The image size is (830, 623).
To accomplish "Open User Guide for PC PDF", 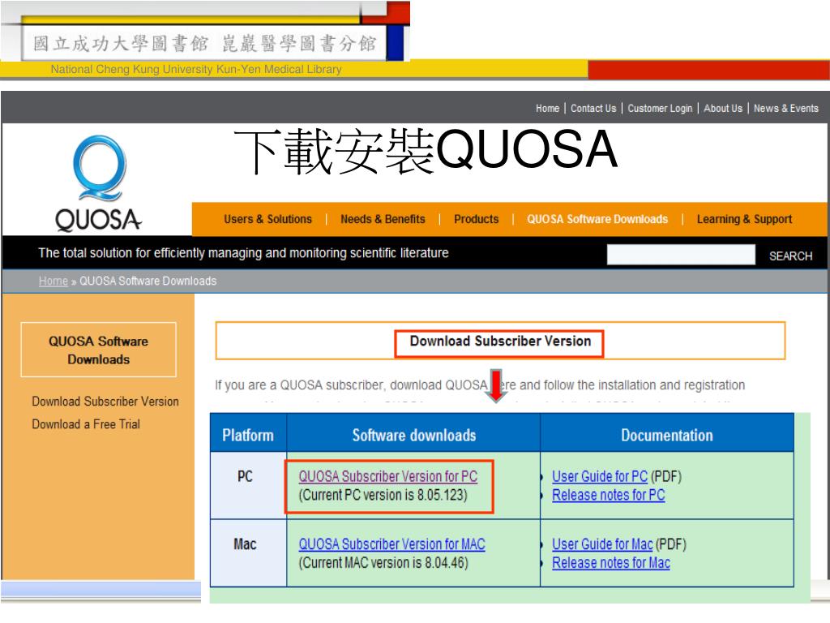I will [x=600, y=476].
